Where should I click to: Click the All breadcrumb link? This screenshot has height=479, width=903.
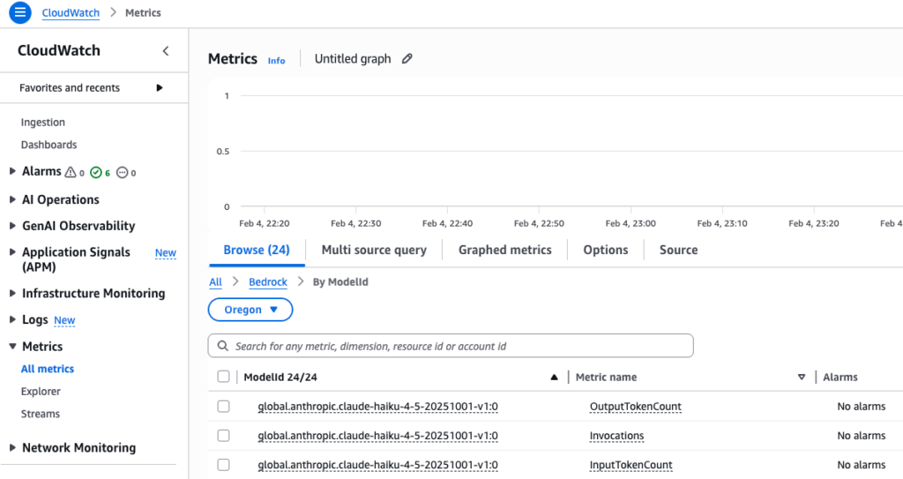tap(215, 282)
